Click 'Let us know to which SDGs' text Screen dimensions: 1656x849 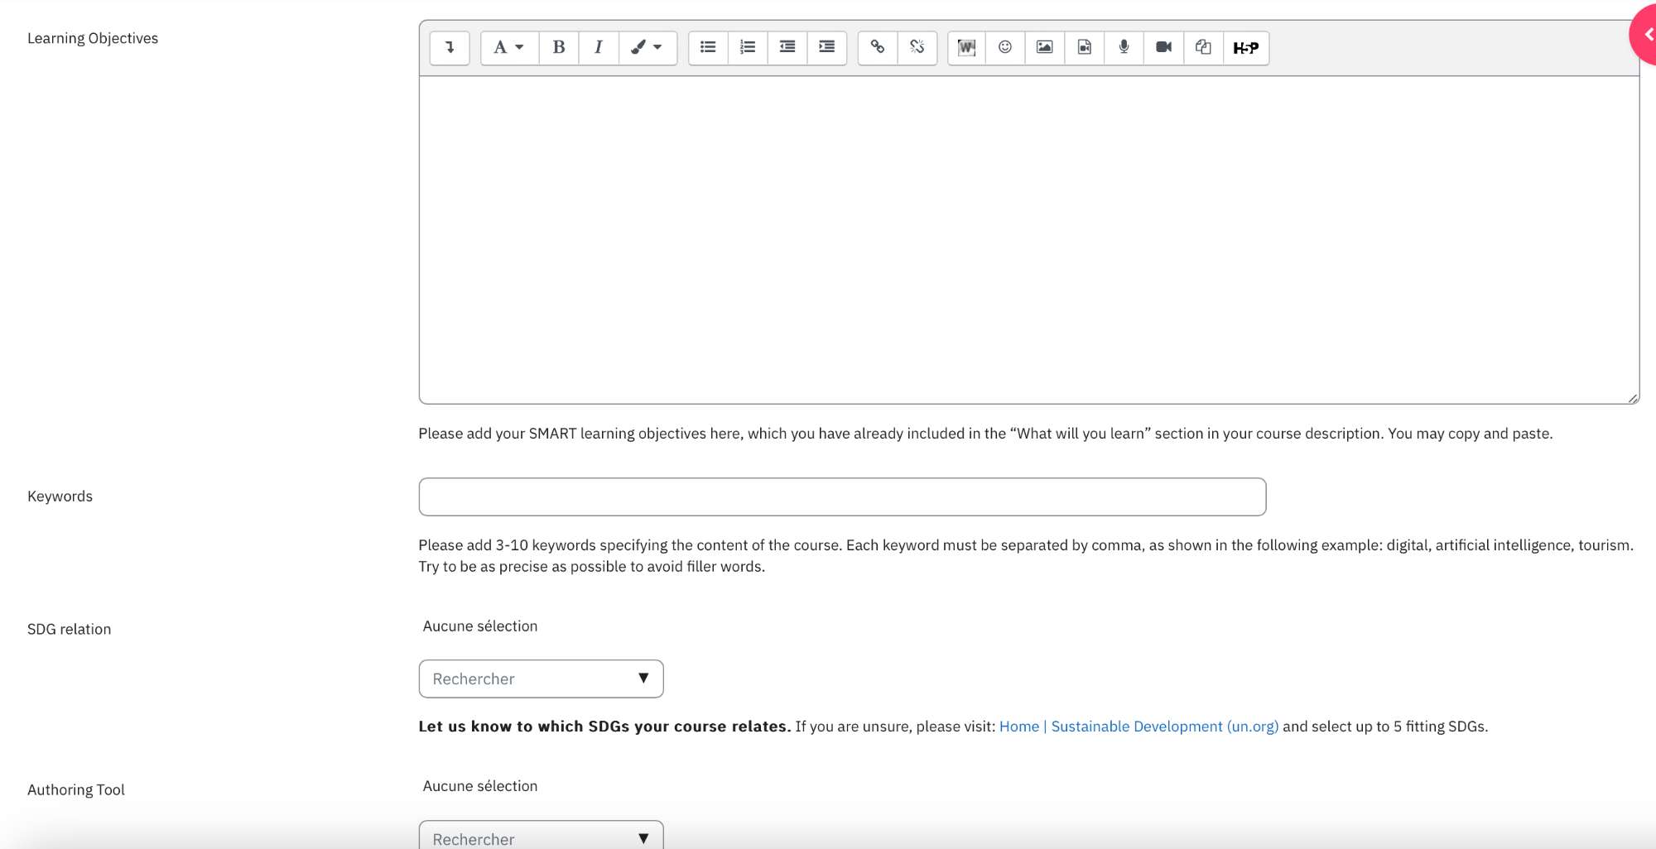604,727
